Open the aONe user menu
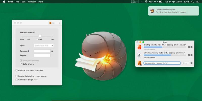 tap(186, 2)
